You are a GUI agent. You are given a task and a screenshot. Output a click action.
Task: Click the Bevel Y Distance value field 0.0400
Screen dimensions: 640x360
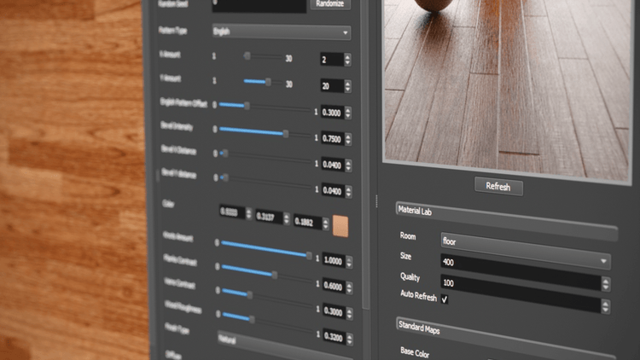(x=333, y=190)
